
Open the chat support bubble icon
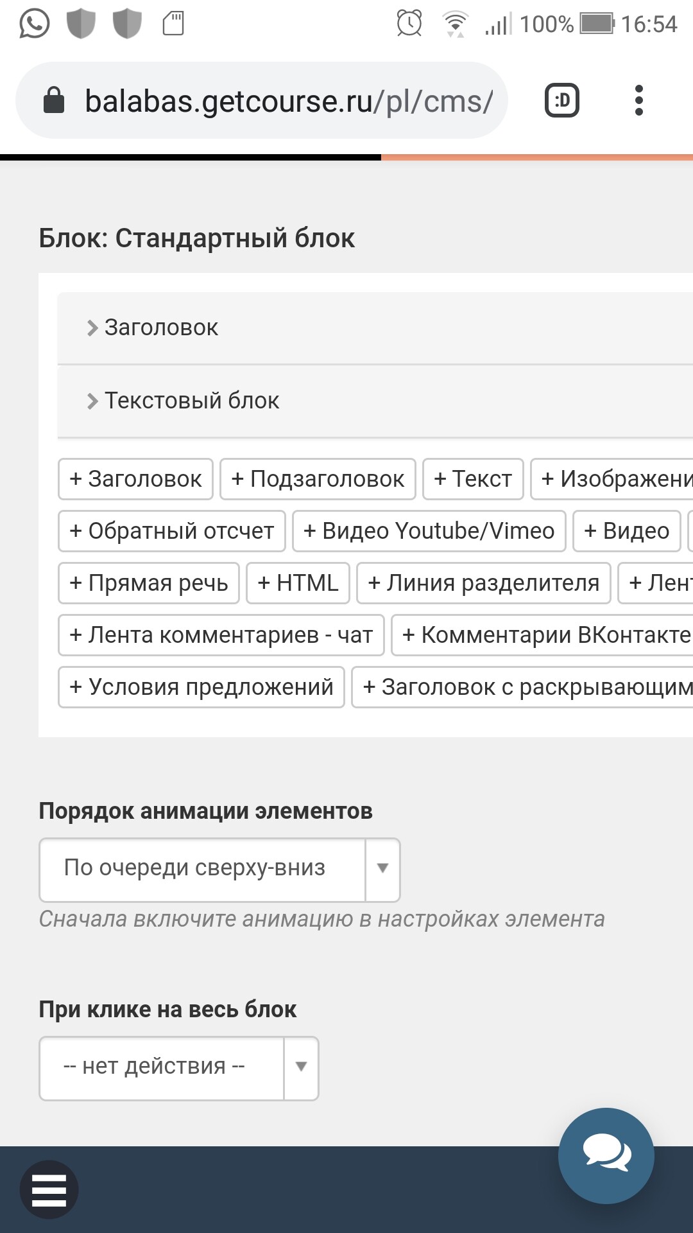click(606, 1155)
